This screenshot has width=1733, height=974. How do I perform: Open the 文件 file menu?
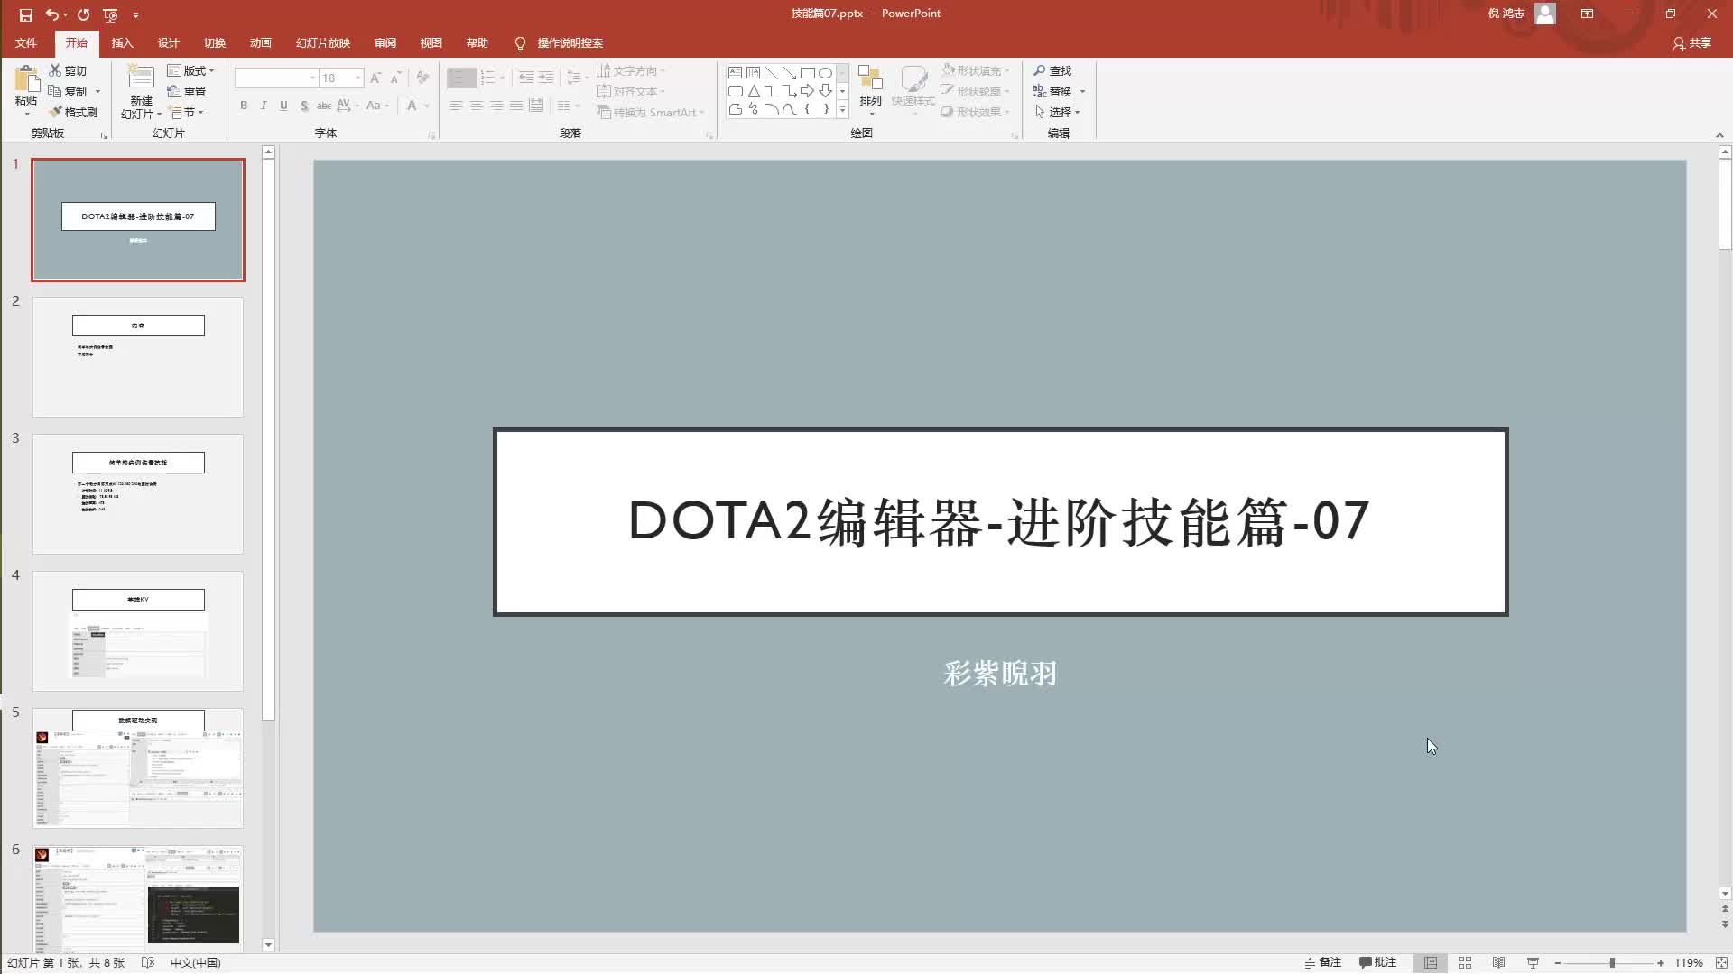[x=26, y=42]
